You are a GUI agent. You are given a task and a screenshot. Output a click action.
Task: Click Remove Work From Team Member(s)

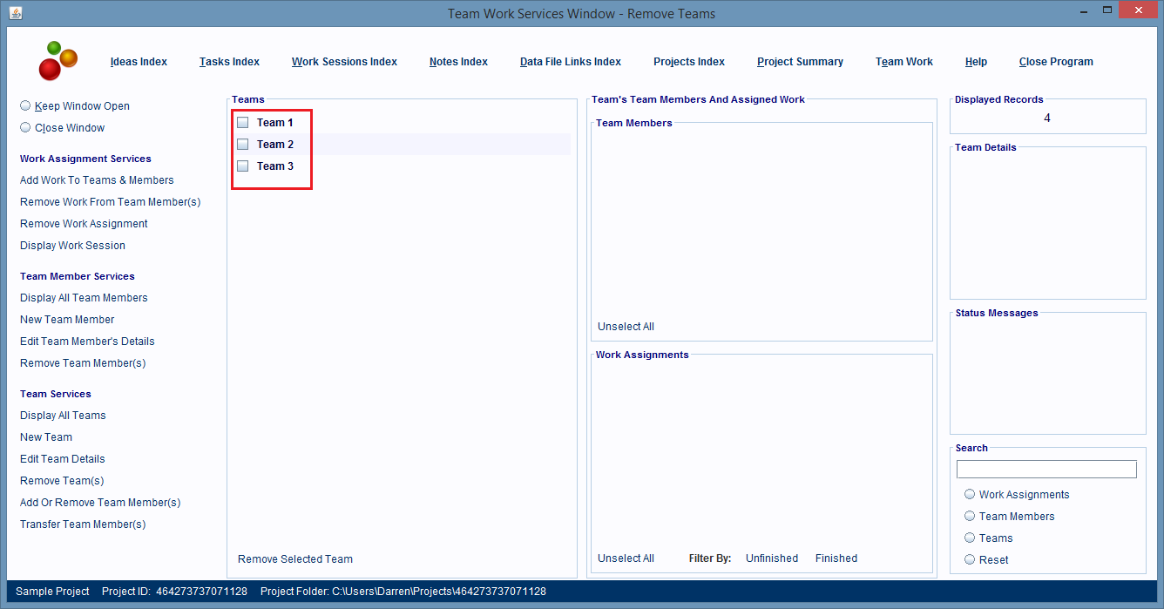pos(111,202)
